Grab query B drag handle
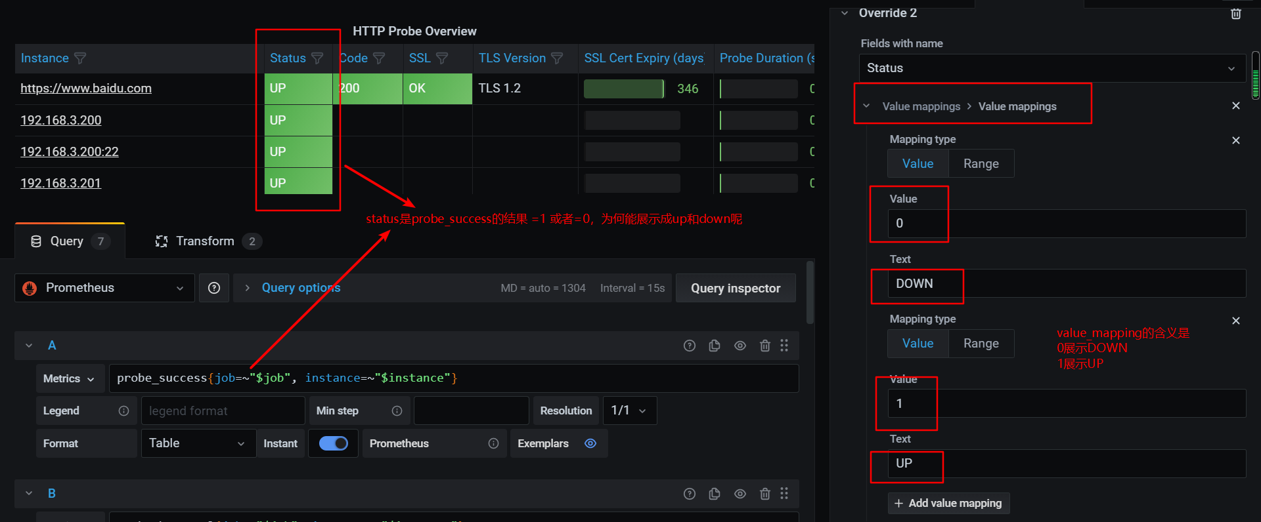 pos(784,494)
